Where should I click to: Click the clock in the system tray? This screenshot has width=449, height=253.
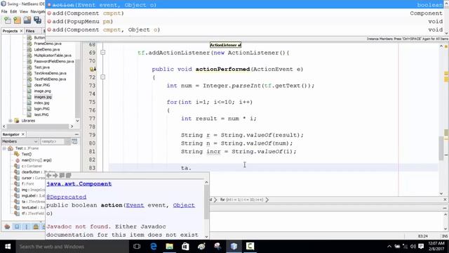coord(436,247)
